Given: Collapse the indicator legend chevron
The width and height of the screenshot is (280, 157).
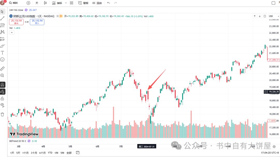Looking at the screenshot, I should [12, 32].
